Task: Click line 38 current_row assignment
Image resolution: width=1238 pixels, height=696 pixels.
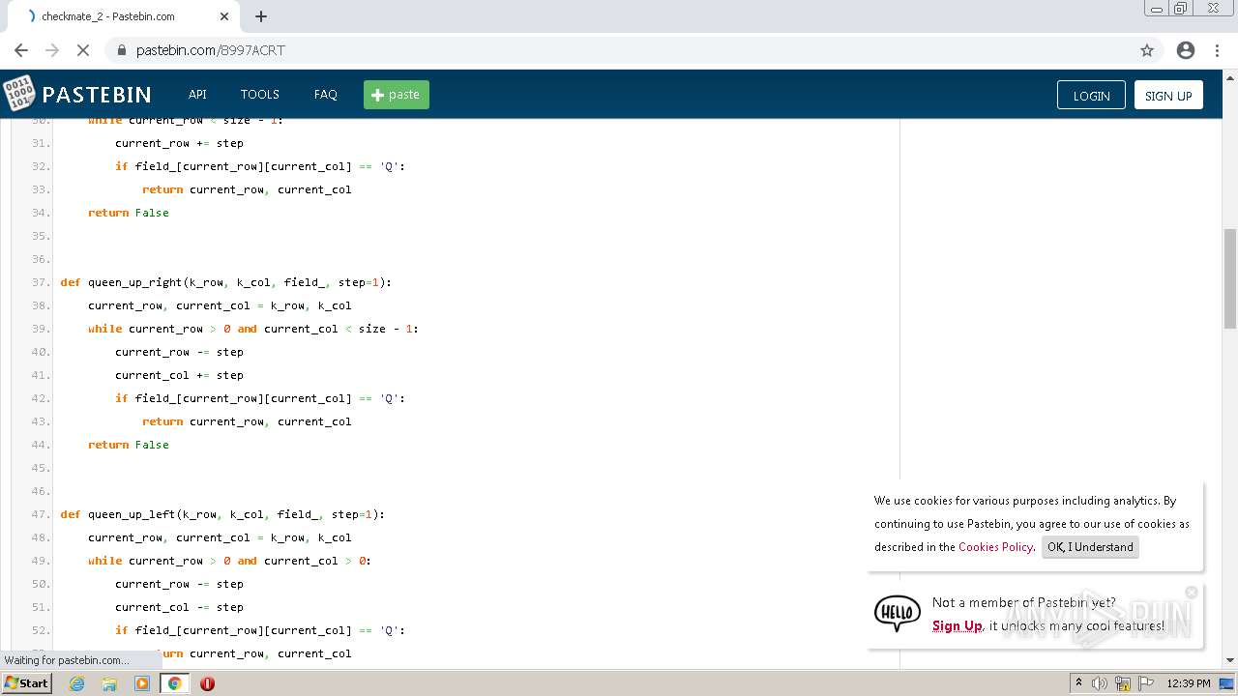Action: 220,305
